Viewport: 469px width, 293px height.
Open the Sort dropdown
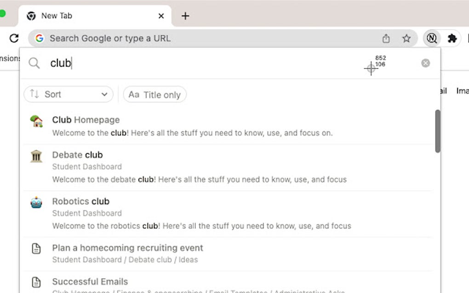[68, 94]
